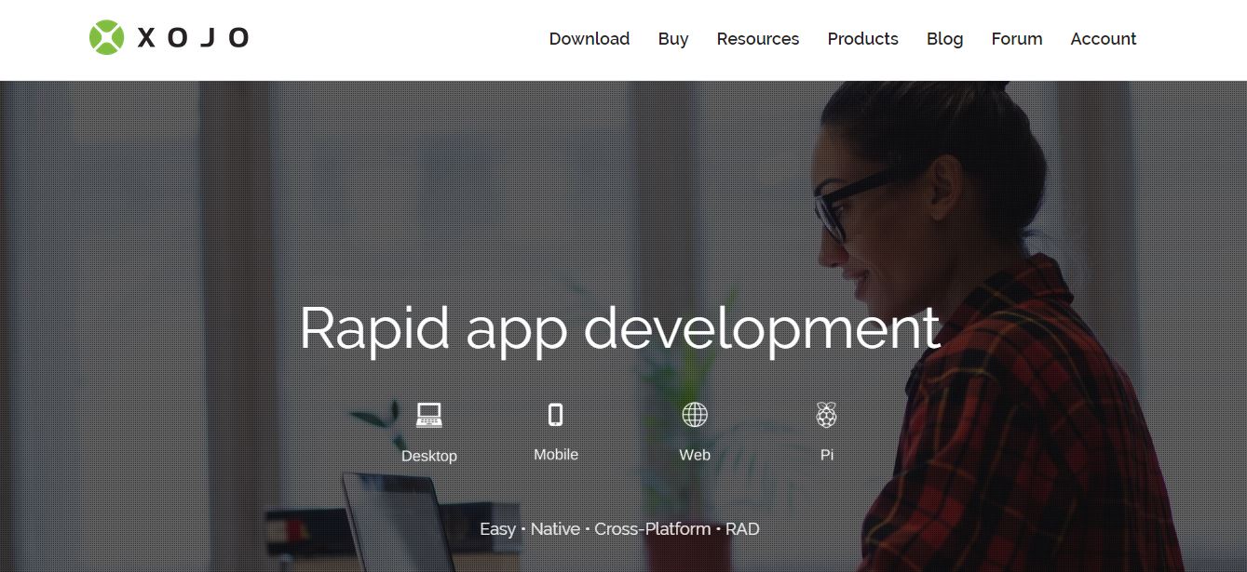Select the Desktop text label

(428, 456)
